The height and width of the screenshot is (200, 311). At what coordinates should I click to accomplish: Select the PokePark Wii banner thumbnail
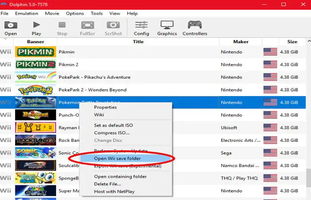click(x=36, y=77)
